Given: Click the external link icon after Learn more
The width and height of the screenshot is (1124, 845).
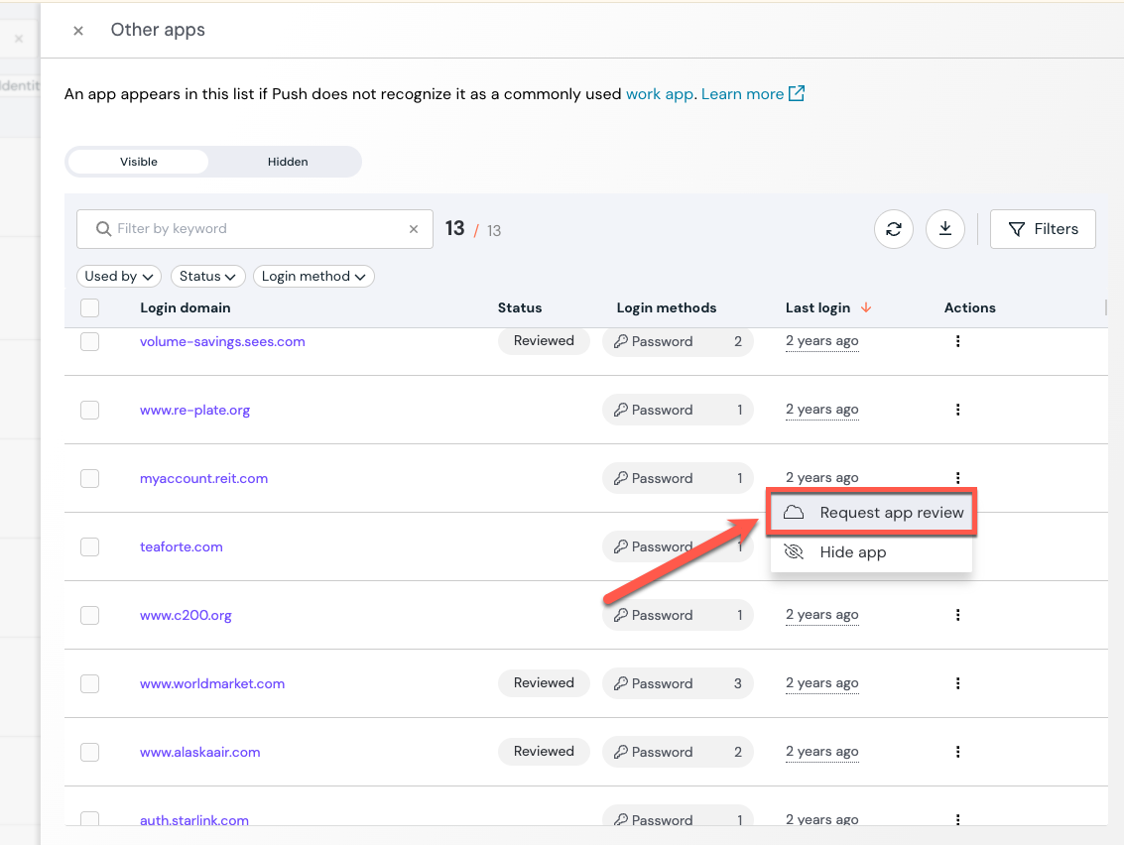Looking at the screenshot, I should (797, 94).
